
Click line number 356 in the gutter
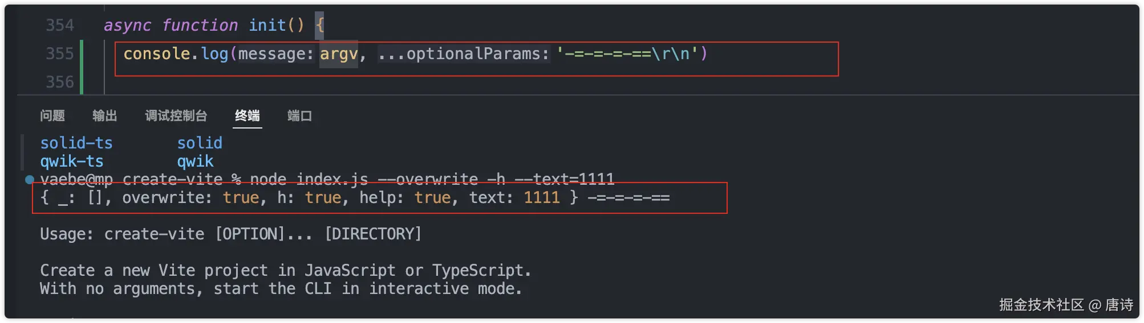60,82
